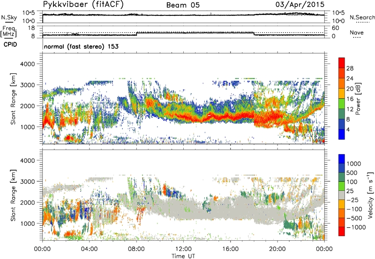Click power colorbar label "16"
Screen dimensions: 375x259
[x=350, y=99]
